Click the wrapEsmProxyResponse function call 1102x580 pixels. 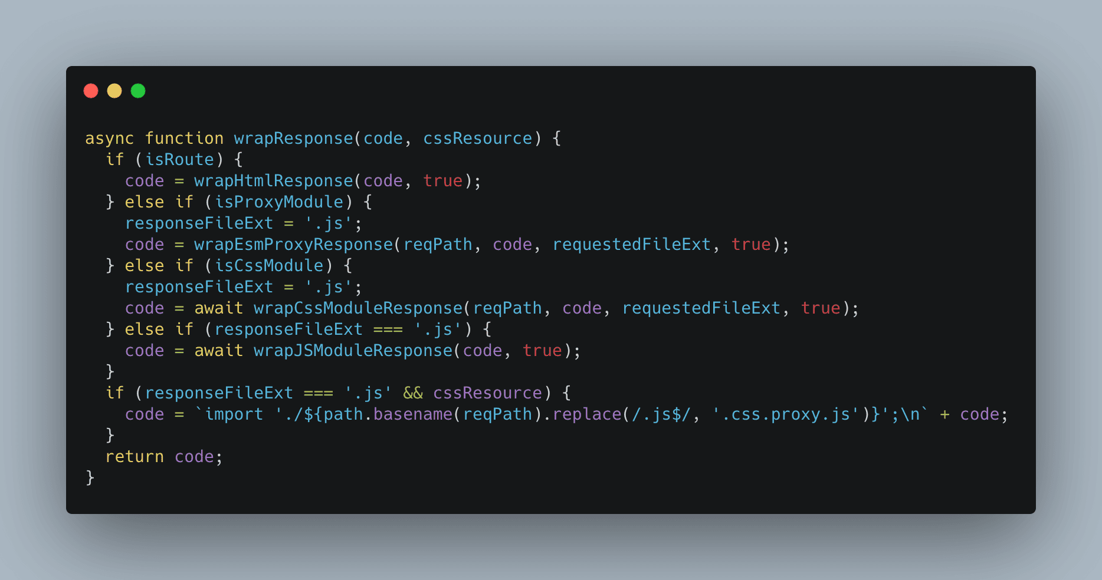293,245
